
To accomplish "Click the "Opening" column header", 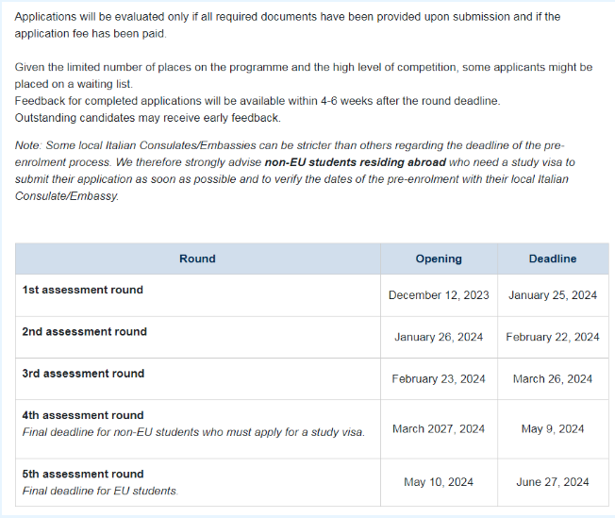I will 439,259.
